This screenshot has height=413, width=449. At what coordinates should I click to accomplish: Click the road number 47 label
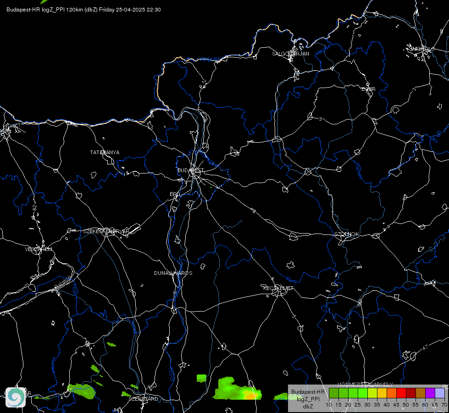click(x=425, y=347)
